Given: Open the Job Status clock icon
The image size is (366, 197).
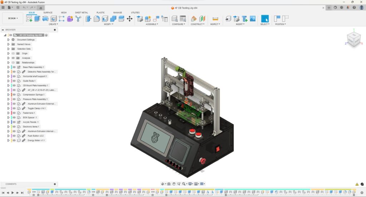Looking at the screenshot, I should click(341, 8).
